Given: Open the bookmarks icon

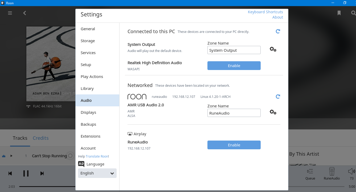Looking at the screenshot, I should pyautogui.click(x=339, y=13).
